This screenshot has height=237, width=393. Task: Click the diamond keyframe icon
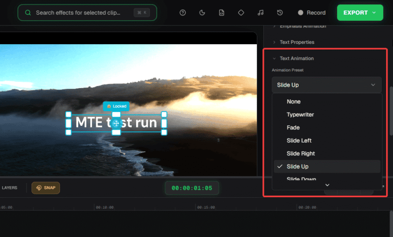[x=241, y=13]
